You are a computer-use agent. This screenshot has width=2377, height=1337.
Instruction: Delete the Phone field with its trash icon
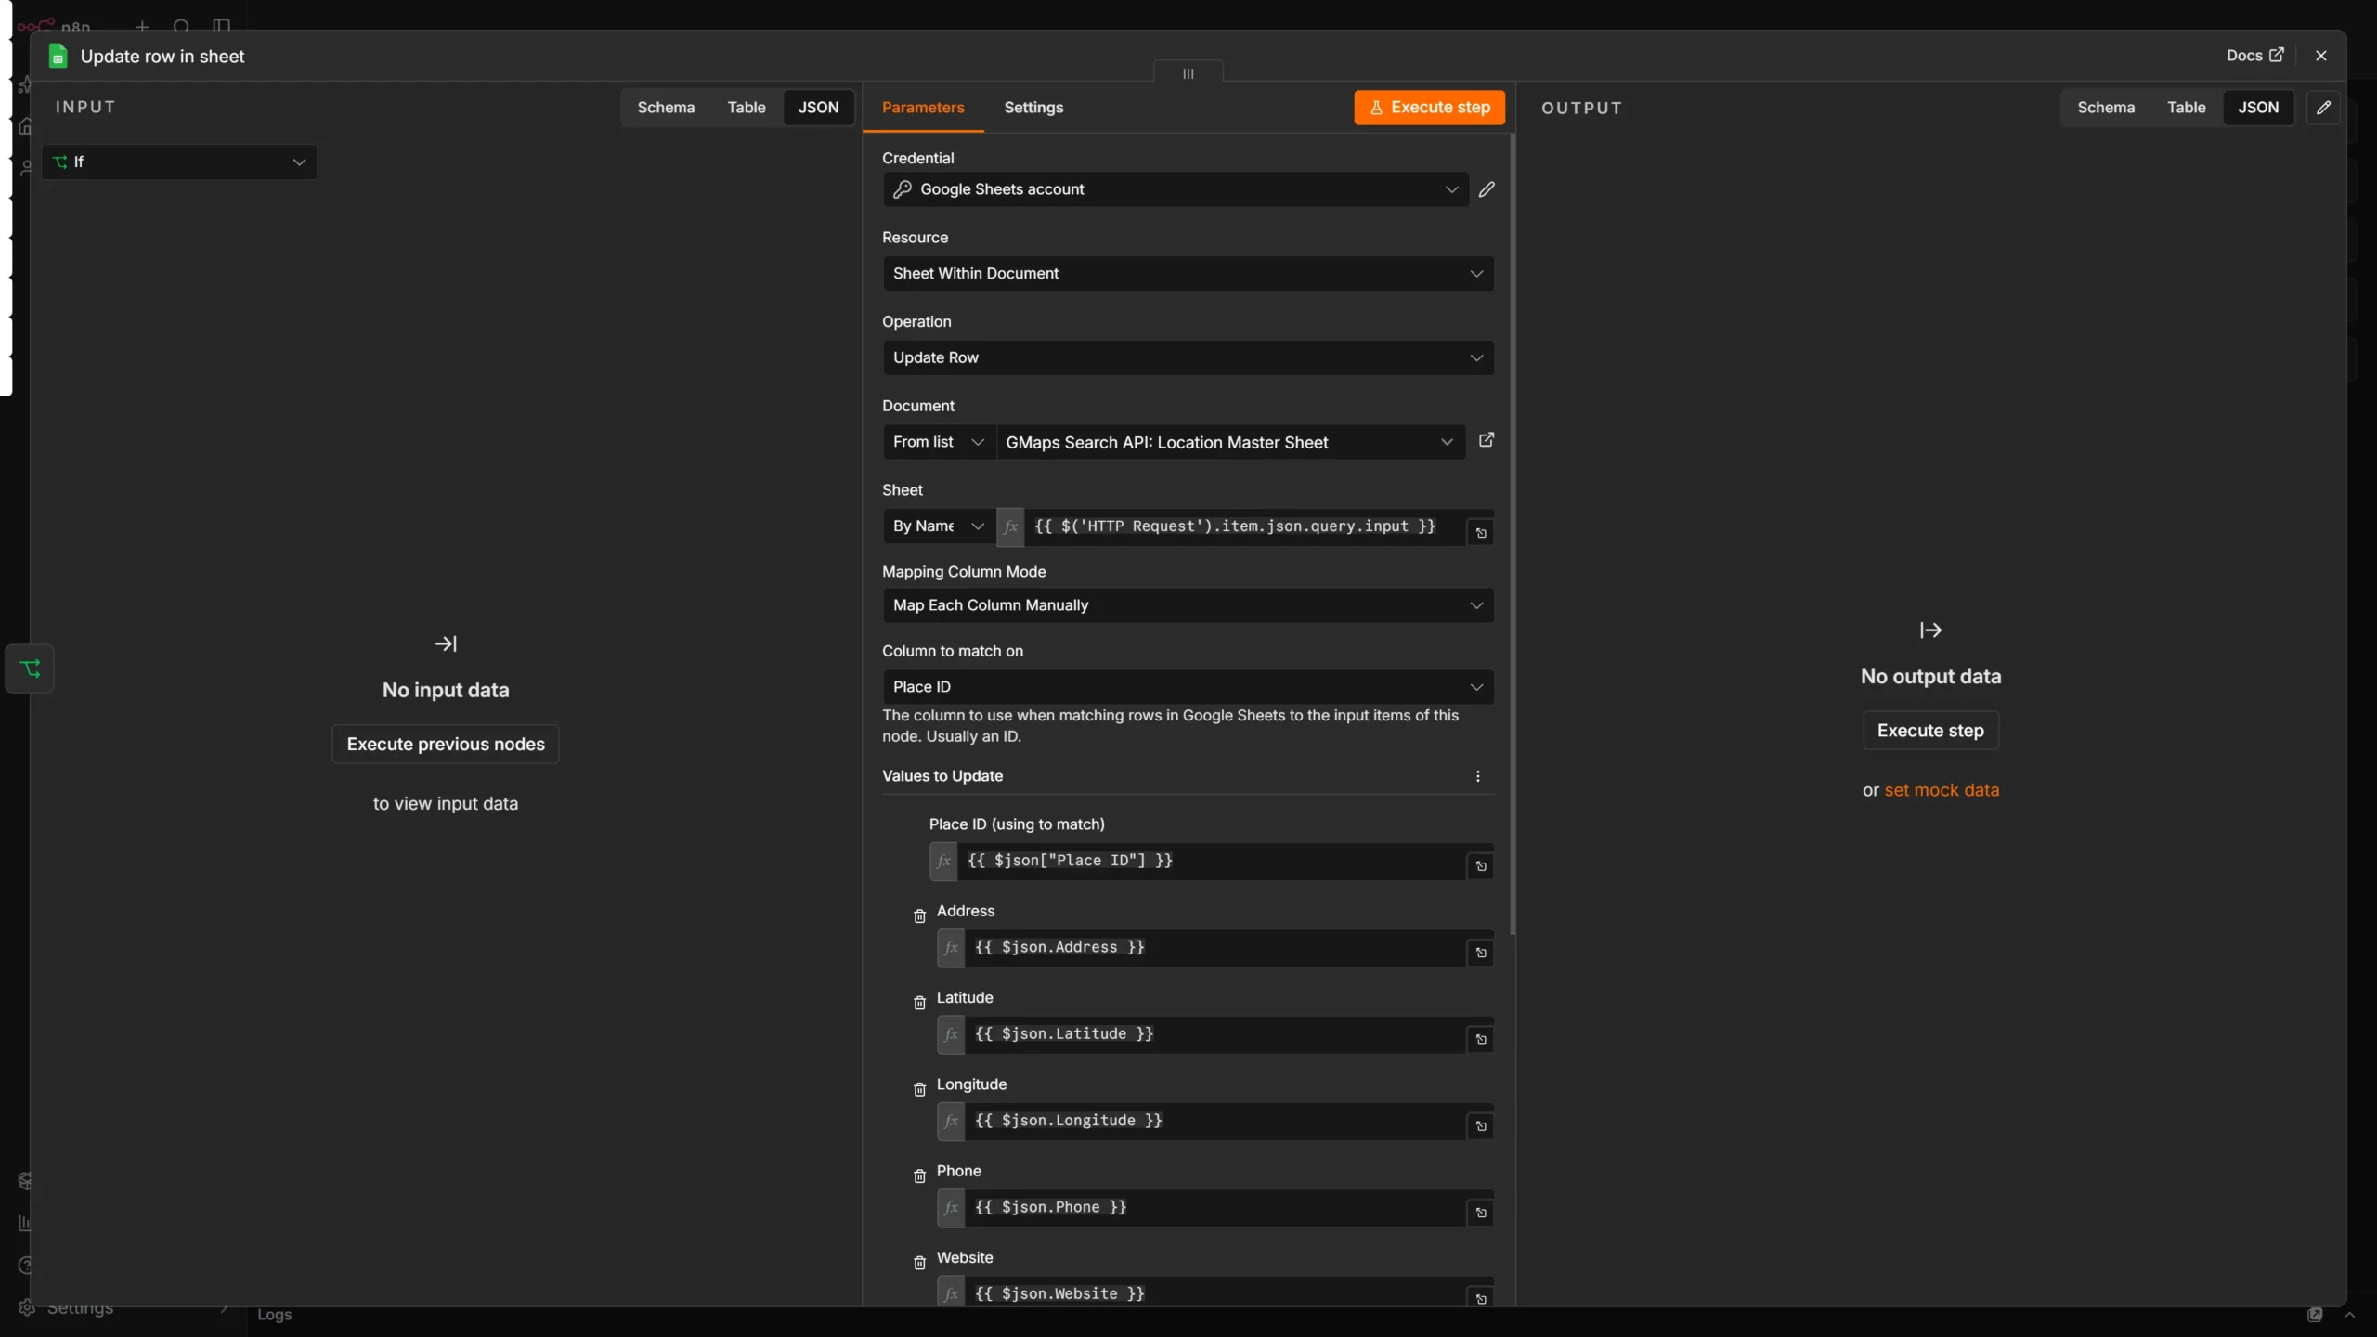919,1175
